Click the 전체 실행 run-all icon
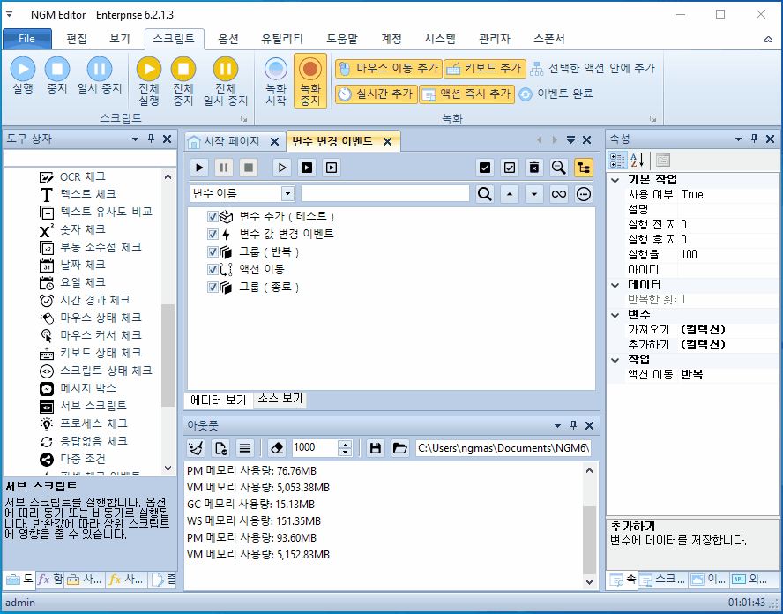Image resolution: width=783 pixels, height=614 pixels. click(x=149, y=69)
